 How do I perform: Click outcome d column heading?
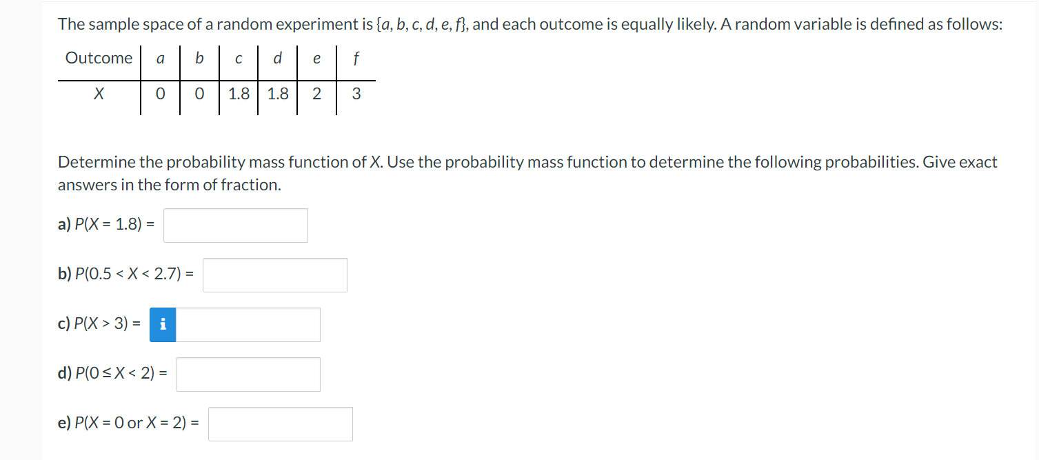point(276,58)
